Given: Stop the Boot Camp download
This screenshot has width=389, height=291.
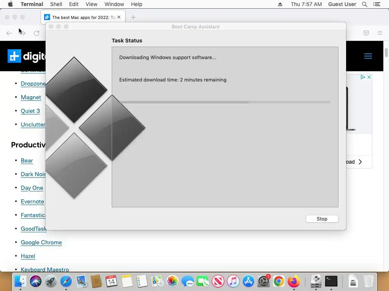Looking at the screenshot, I should click(322, 219).
